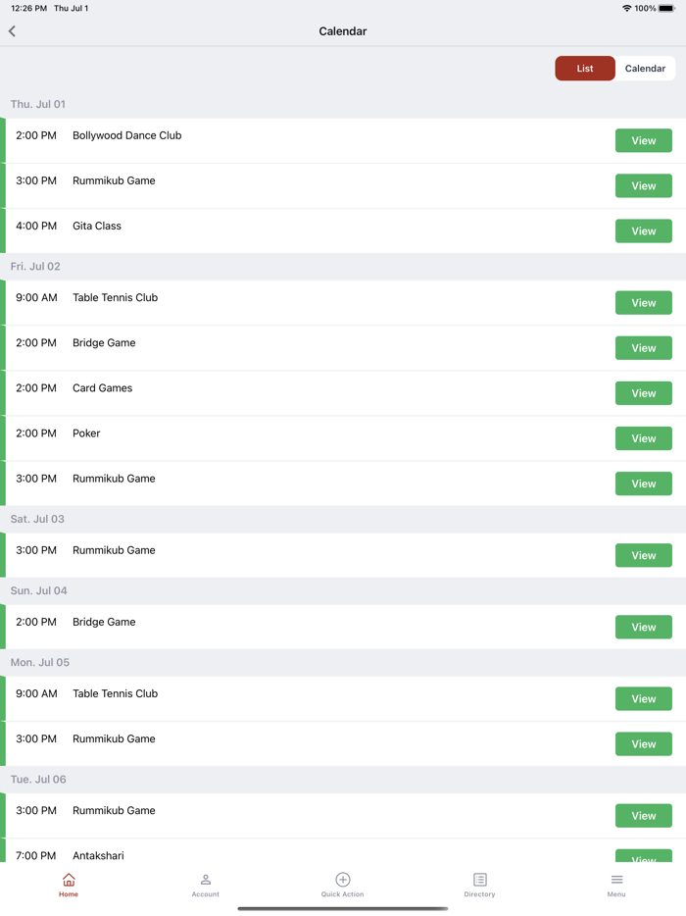View the Gita Class event
This screenshot has width=686, height=916.
pos(643,231)
